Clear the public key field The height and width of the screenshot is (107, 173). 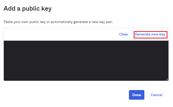124,34
